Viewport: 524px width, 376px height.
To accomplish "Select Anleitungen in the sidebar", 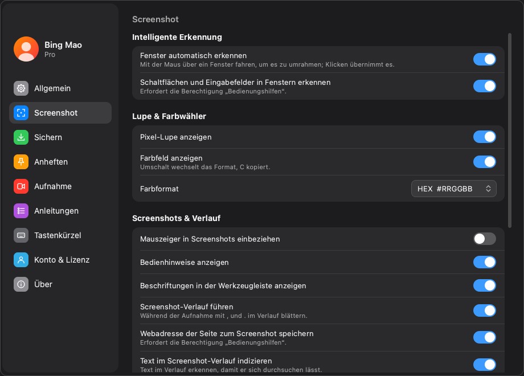I will pos(60,211).
